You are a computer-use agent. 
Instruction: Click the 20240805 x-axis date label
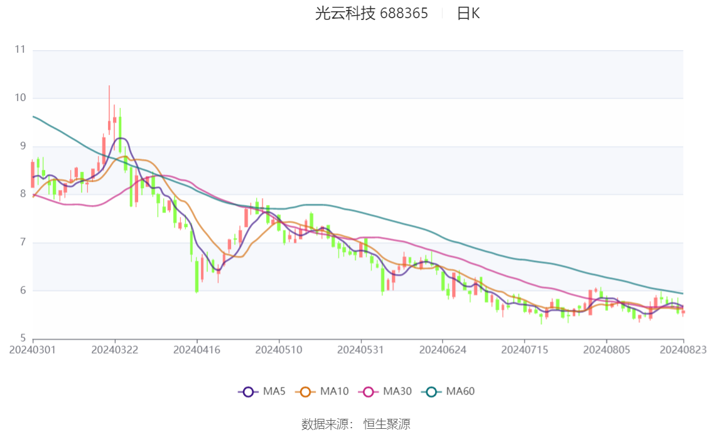coord(606,350)
